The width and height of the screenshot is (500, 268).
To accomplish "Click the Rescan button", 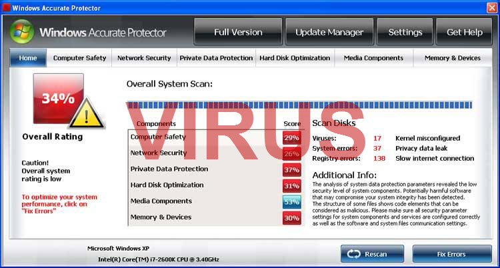I will point(372,254).
